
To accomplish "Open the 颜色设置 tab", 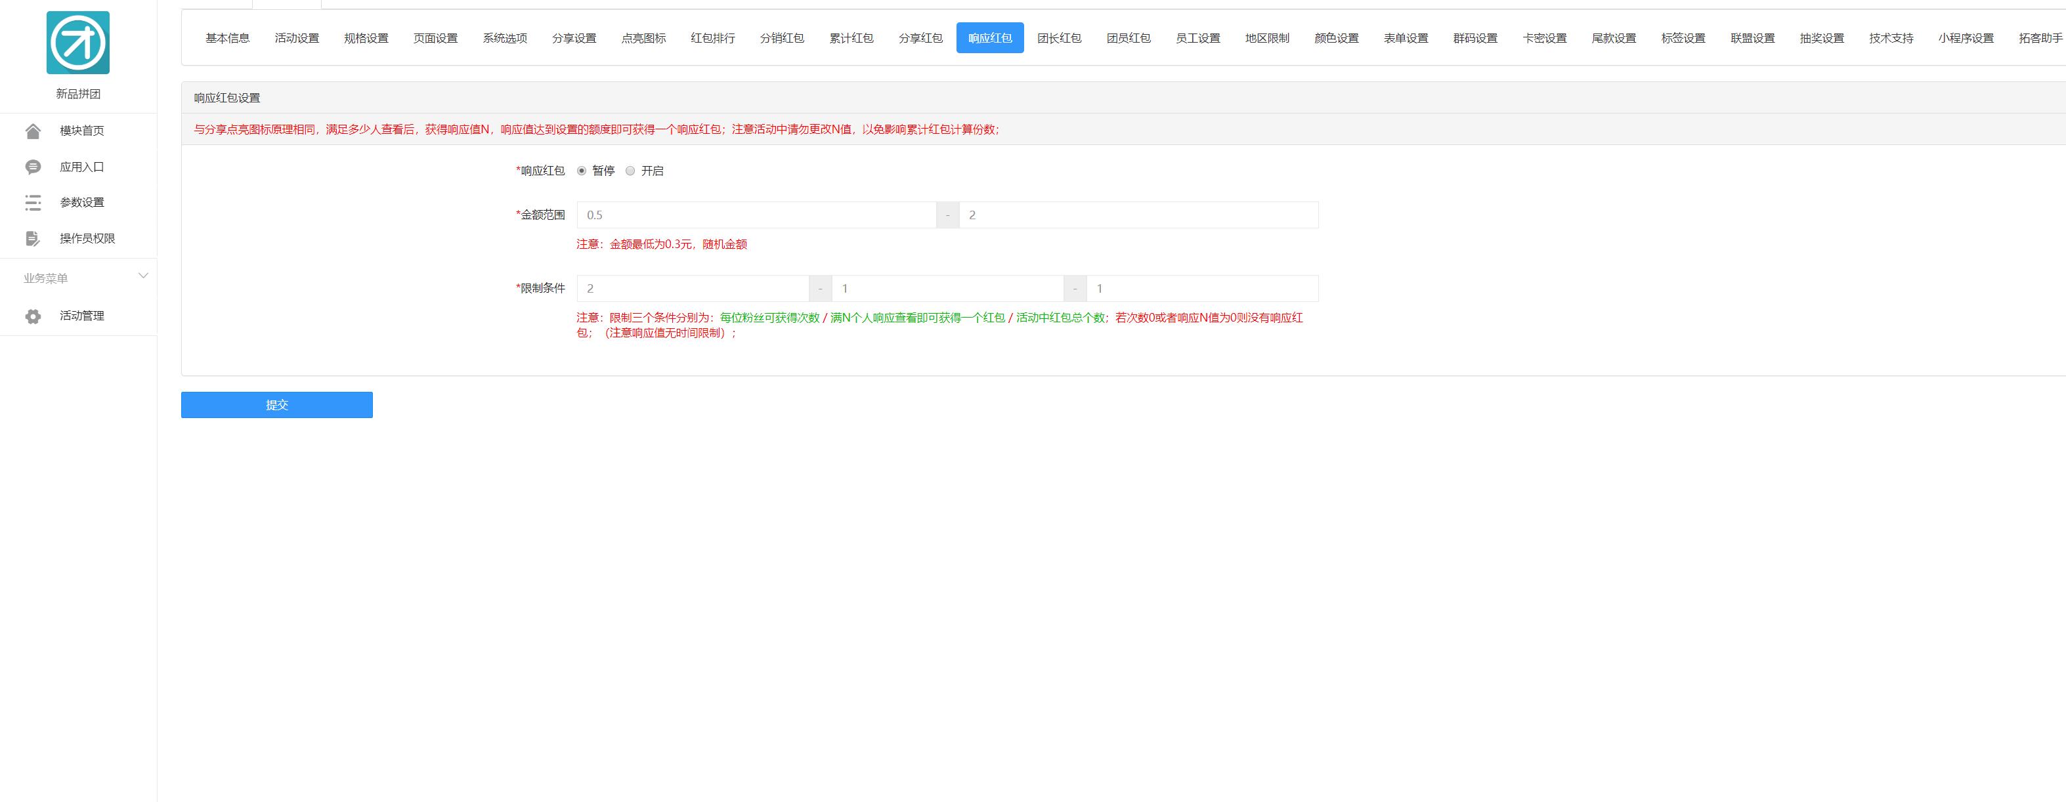I will coord(1337,37).
